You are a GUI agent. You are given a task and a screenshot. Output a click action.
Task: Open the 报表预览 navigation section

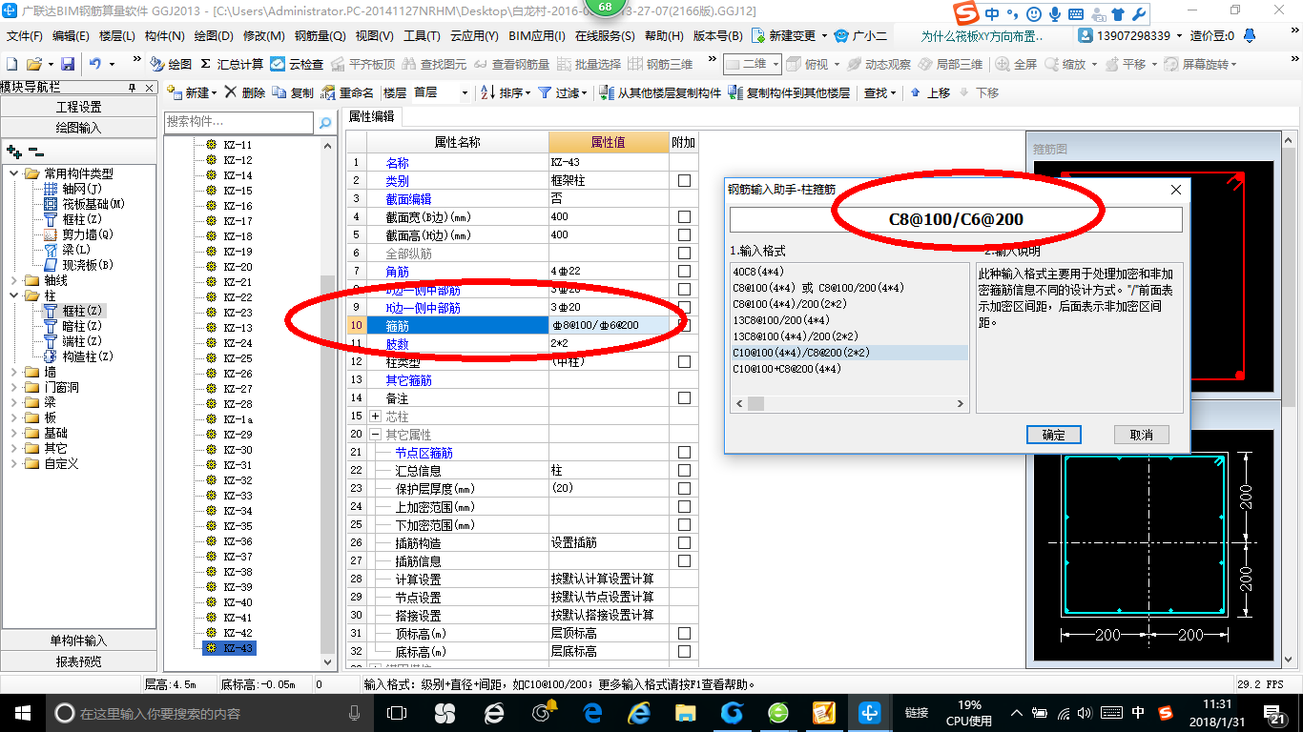click(78, 661)
